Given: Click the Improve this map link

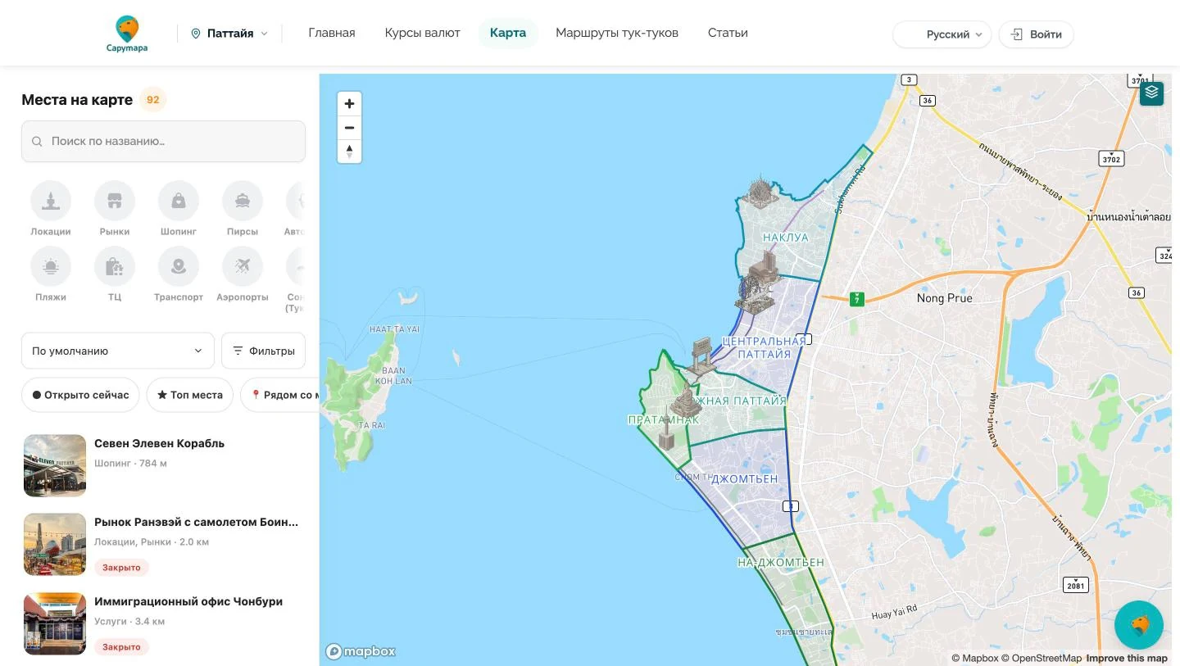Looking at the screenshot, I should [1127, 658].
